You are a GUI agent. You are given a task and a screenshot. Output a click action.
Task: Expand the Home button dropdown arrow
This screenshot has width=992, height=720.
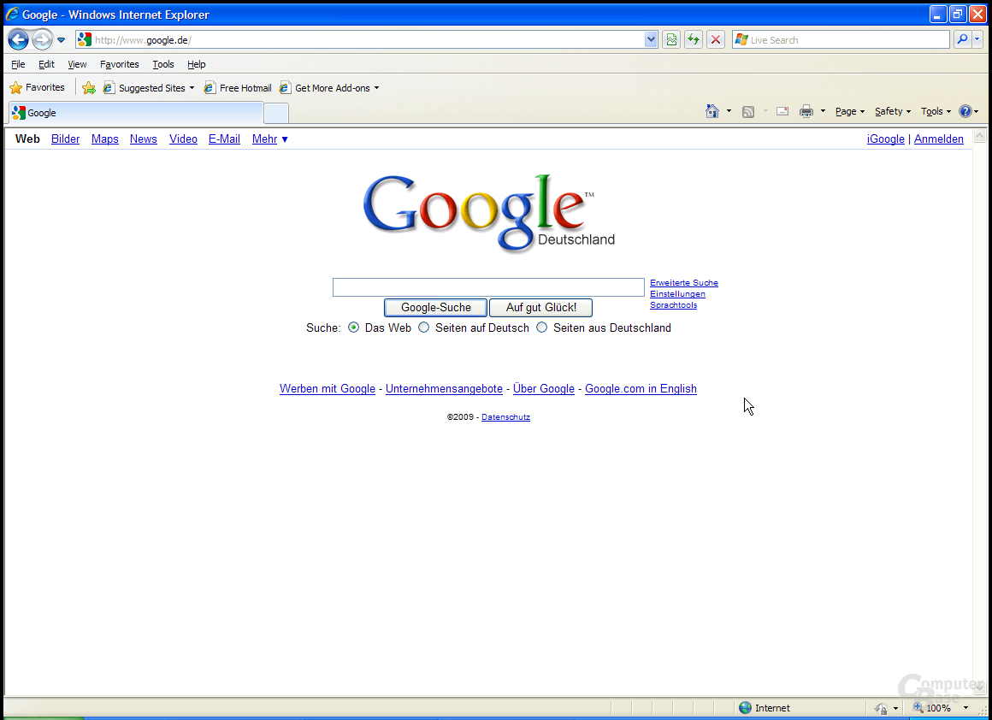(x=729, y=111)
